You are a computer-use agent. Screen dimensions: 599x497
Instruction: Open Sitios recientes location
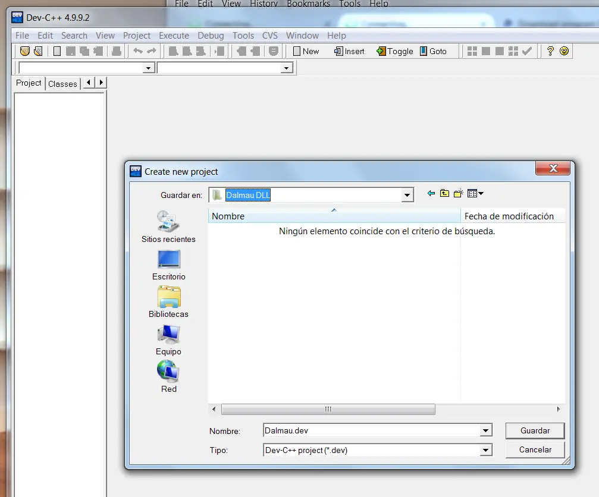point(168,227)
